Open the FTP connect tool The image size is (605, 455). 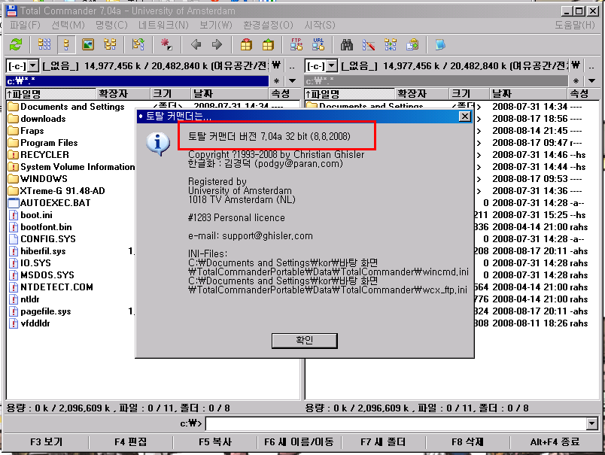point(296,44)
